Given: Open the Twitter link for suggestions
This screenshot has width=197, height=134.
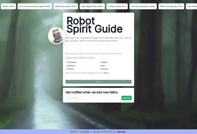Looking at the screenshot, I should [106, 73].
